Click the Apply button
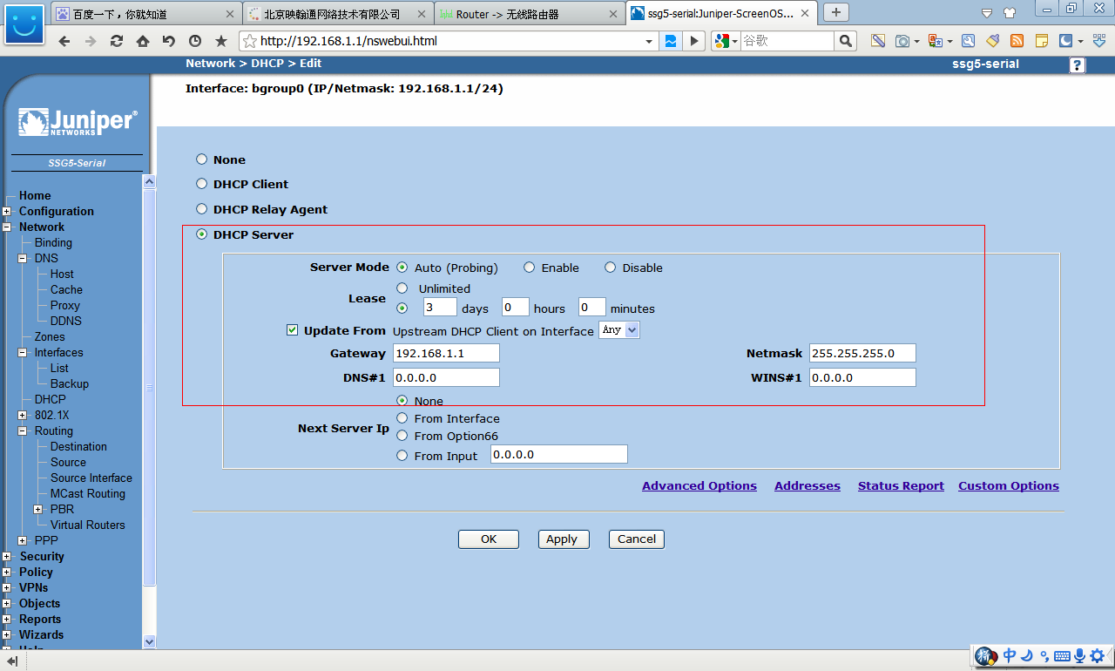Screen dimensions: 1115x671 pos(563,539)
